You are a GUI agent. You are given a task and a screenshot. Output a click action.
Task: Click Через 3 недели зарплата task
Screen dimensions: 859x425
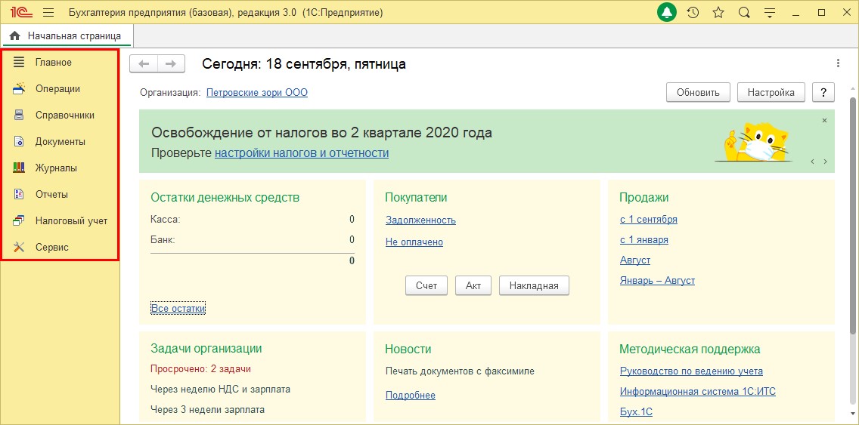coord(207,410)
